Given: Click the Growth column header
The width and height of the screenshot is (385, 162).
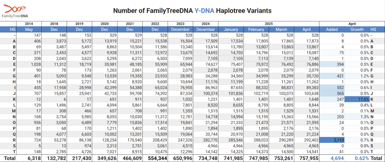Looking at the screenshot, I should [357, 29].
